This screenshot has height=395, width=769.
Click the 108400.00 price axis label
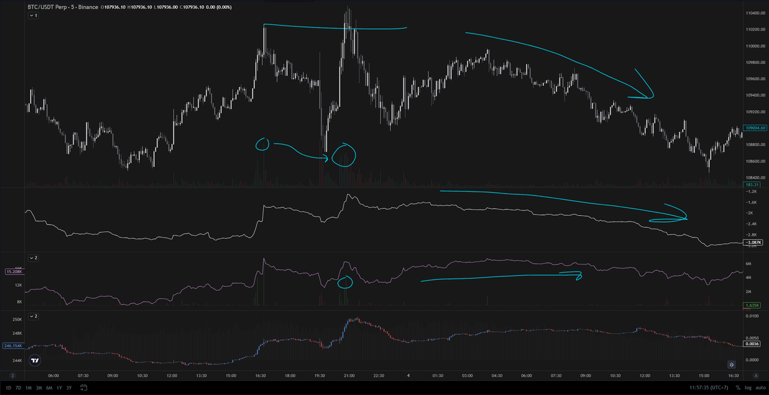tap(754, 178)
